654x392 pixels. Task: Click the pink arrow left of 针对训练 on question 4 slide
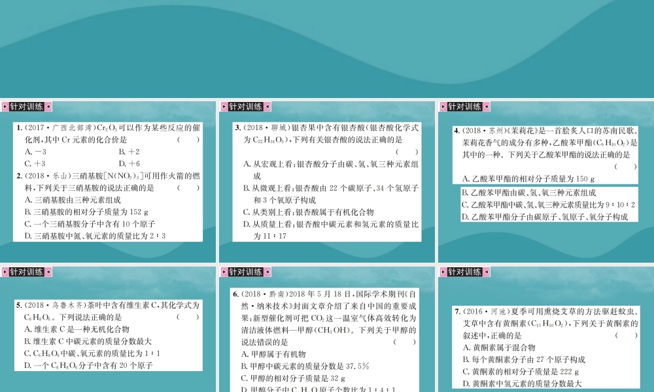443,106
